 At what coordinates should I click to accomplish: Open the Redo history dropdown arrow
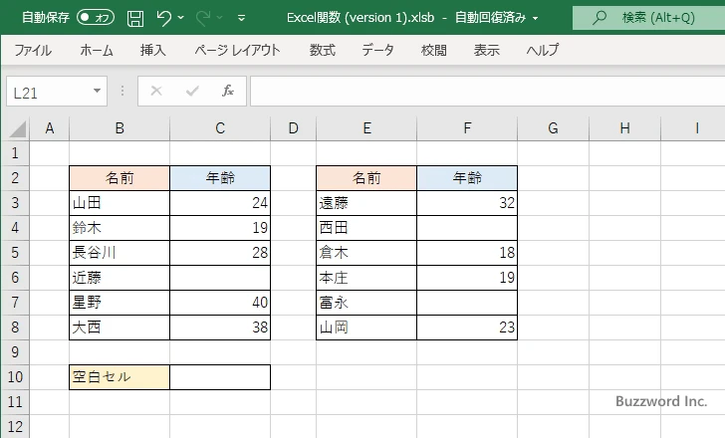[x=220, y=18]
